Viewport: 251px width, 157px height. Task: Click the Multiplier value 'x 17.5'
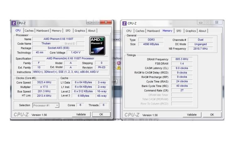pyautogui.click(x=44, y=87)
